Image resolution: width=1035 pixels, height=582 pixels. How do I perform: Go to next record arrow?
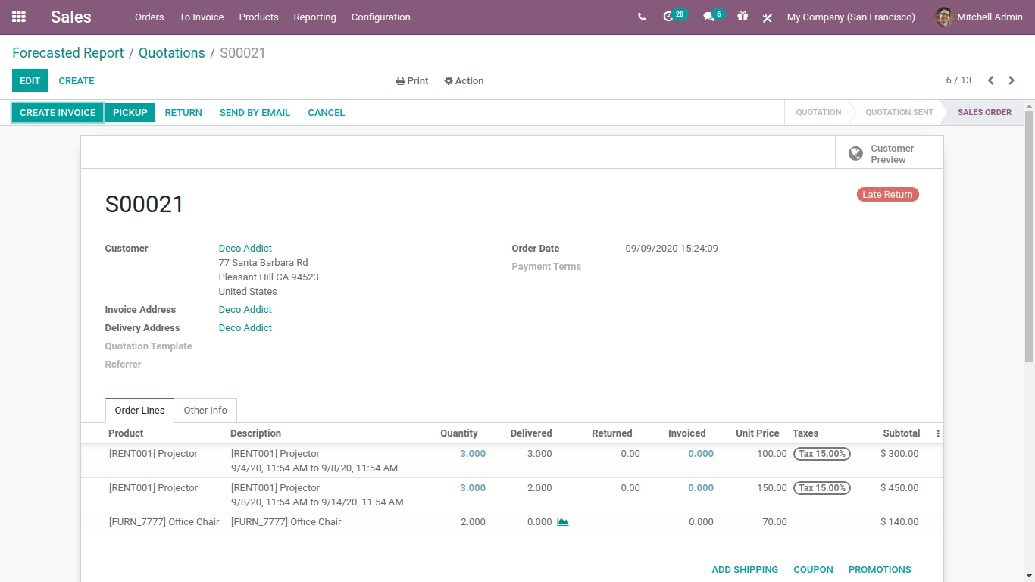tap(1012, 80)
